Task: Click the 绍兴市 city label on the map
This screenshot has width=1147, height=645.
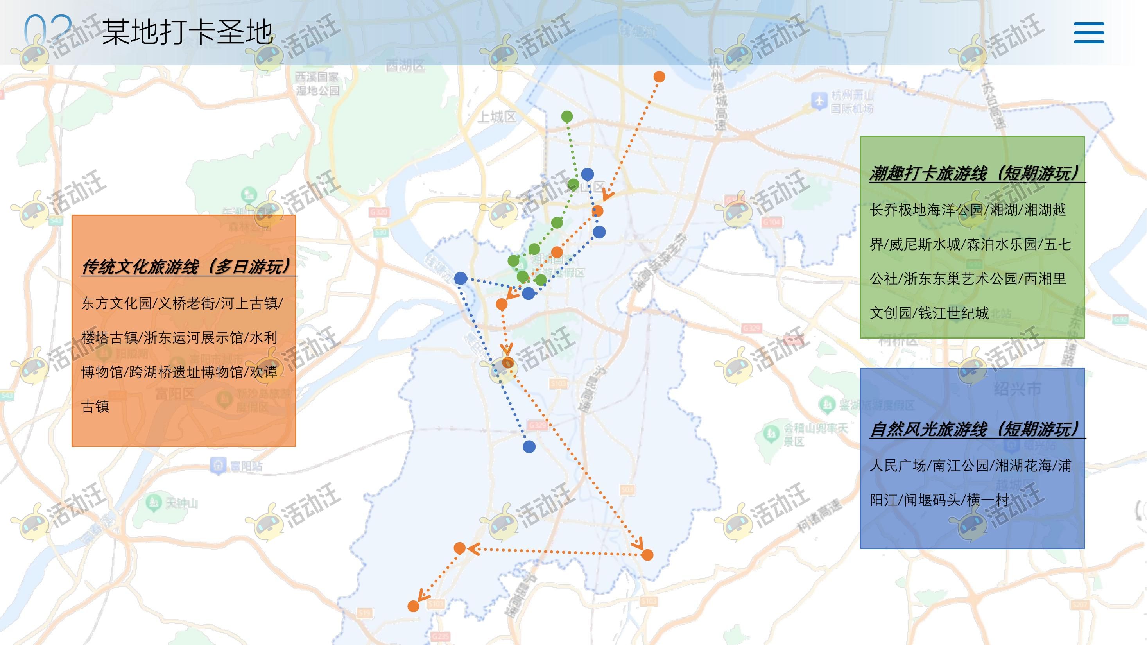Action: [1018, 389]
